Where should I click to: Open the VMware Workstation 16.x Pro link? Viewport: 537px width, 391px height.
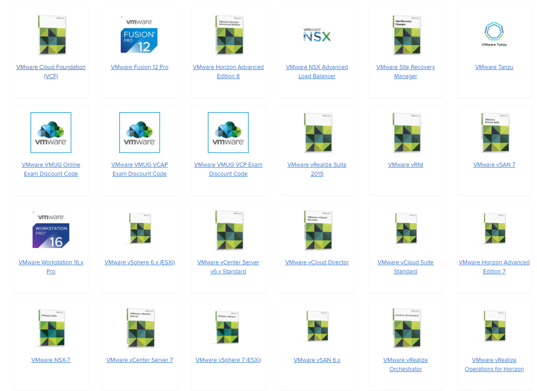[x=50, y=267]
